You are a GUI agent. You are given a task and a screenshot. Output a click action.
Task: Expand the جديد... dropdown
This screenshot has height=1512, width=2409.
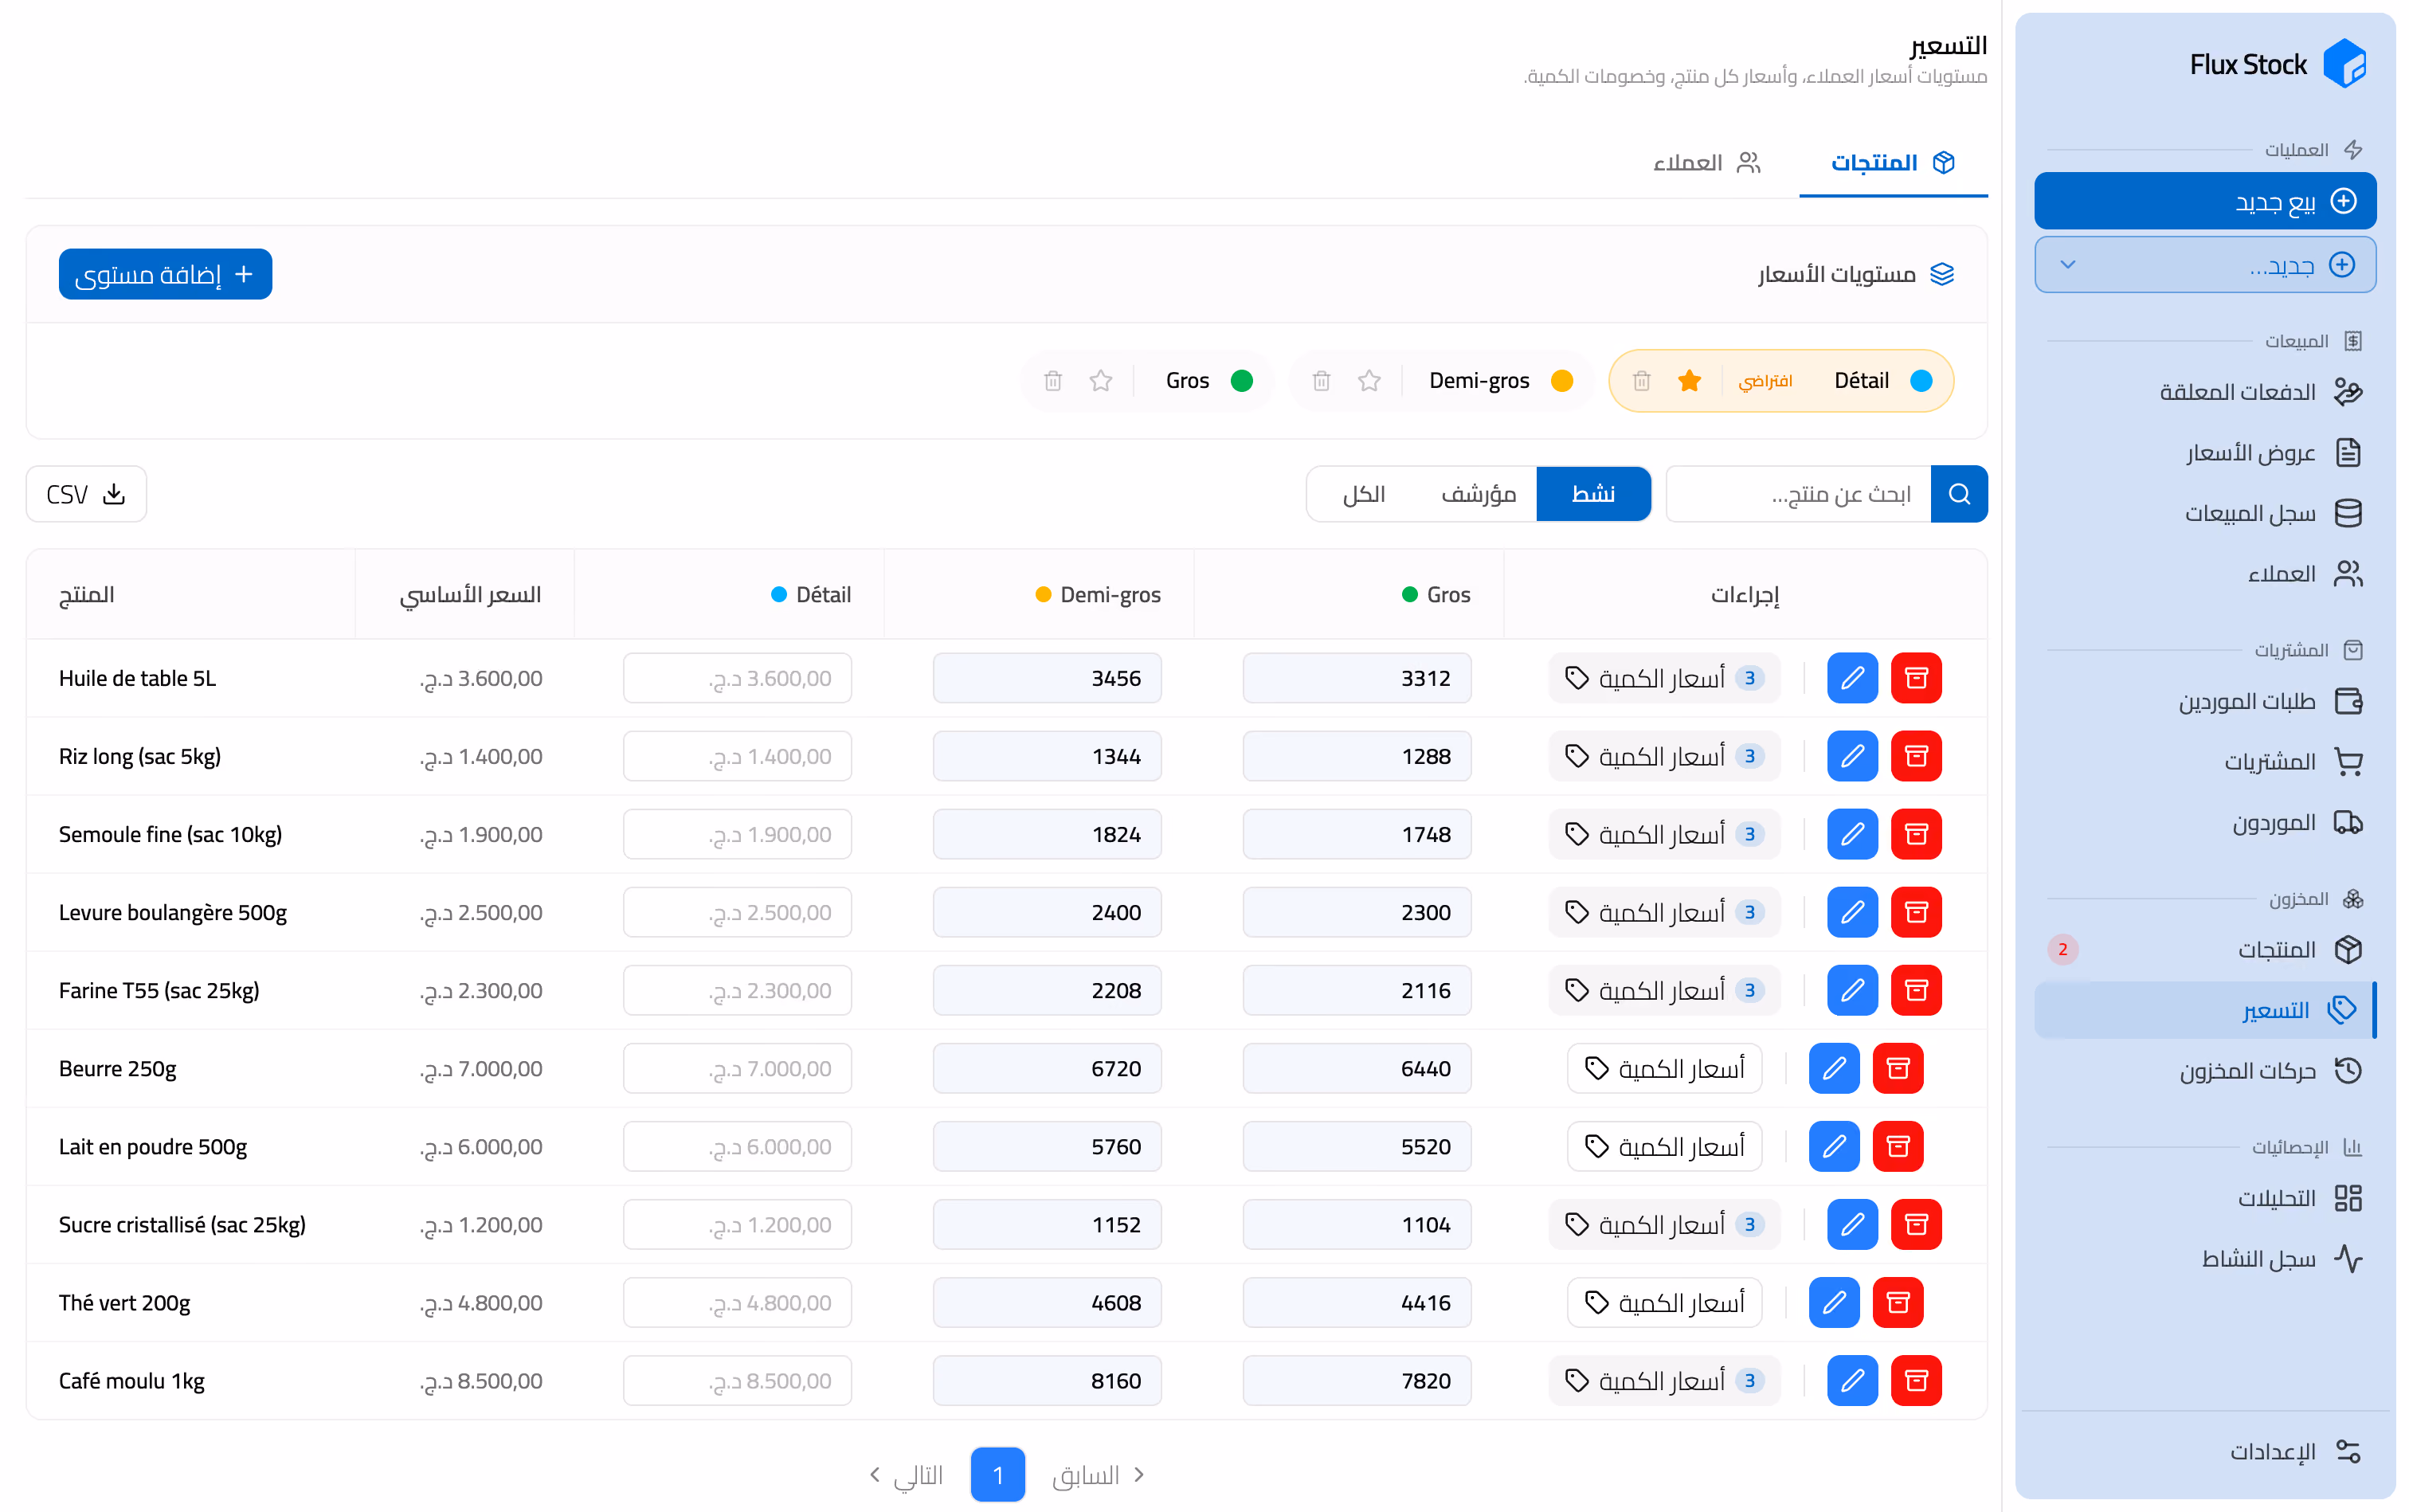pyautogui.click(x=2205, y=265)
